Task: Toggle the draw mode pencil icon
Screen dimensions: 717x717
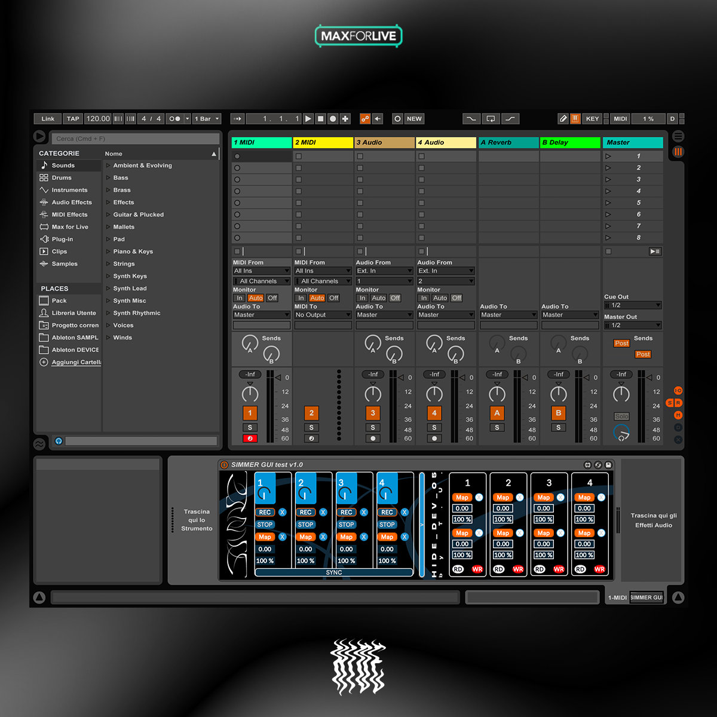Action: (x=563, y=119)
